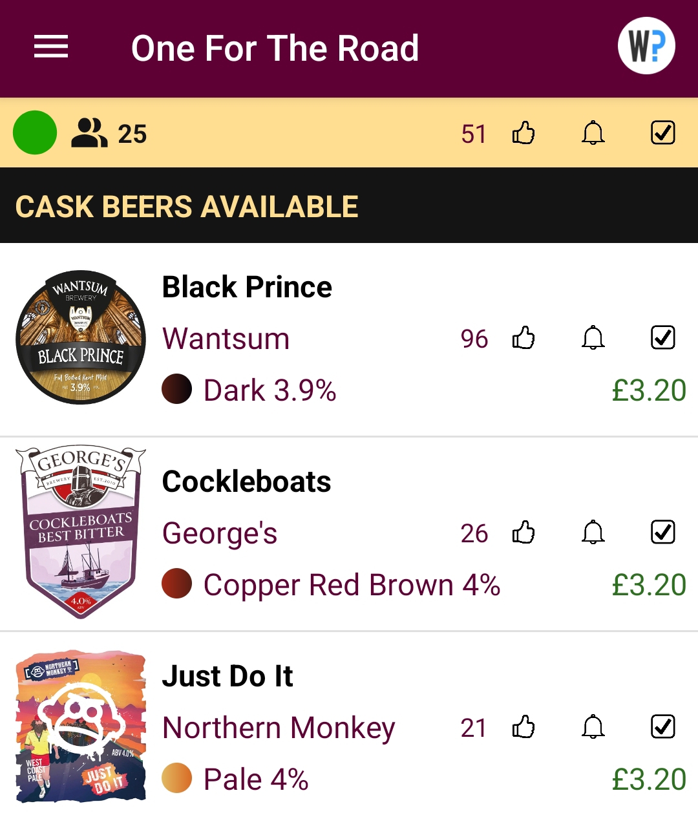Viewport: 698px width, 815px height.
Task: Select the Cask Beers Available header
Action: (x=187, y=207)
